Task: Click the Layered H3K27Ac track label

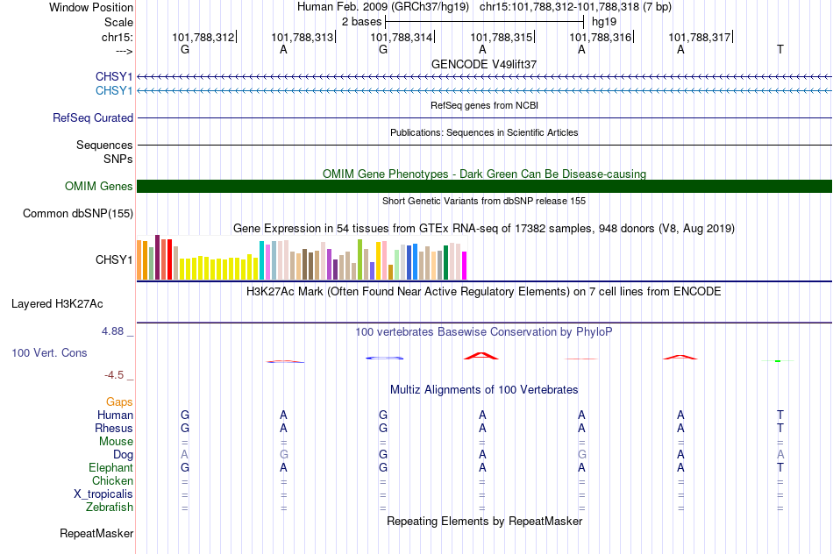Action: (57, 304)
